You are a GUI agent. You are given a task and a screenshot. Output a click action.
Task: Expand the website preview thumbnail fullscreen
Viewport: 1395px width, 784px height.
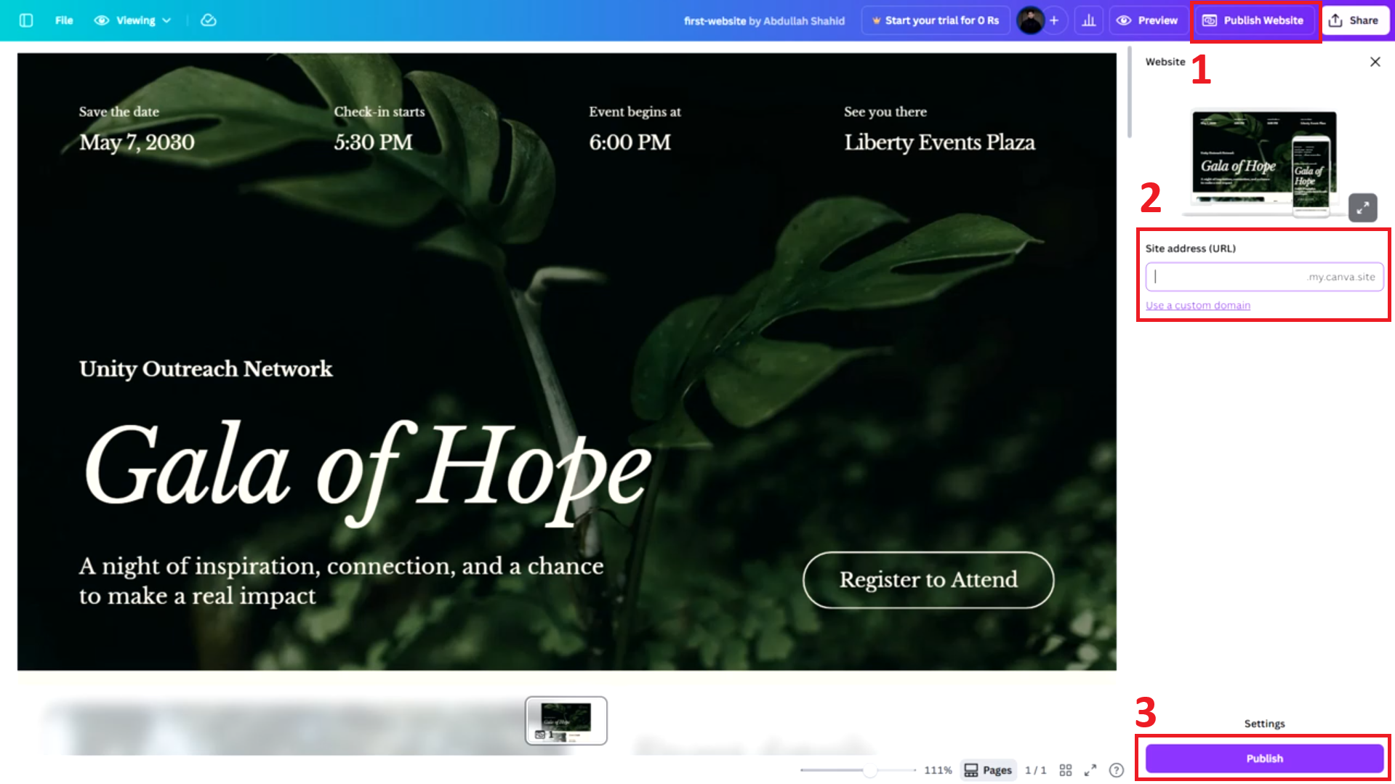click(x=1363, y=208)
